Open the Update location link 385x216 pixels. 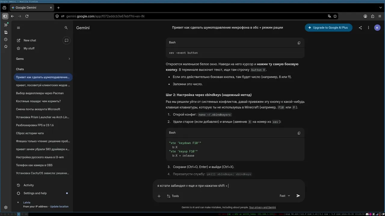point(59,206)
